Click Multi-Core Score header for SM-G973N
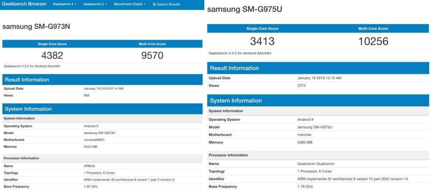The width and height of the screenshot is (431, 194). tap(152, 44)
